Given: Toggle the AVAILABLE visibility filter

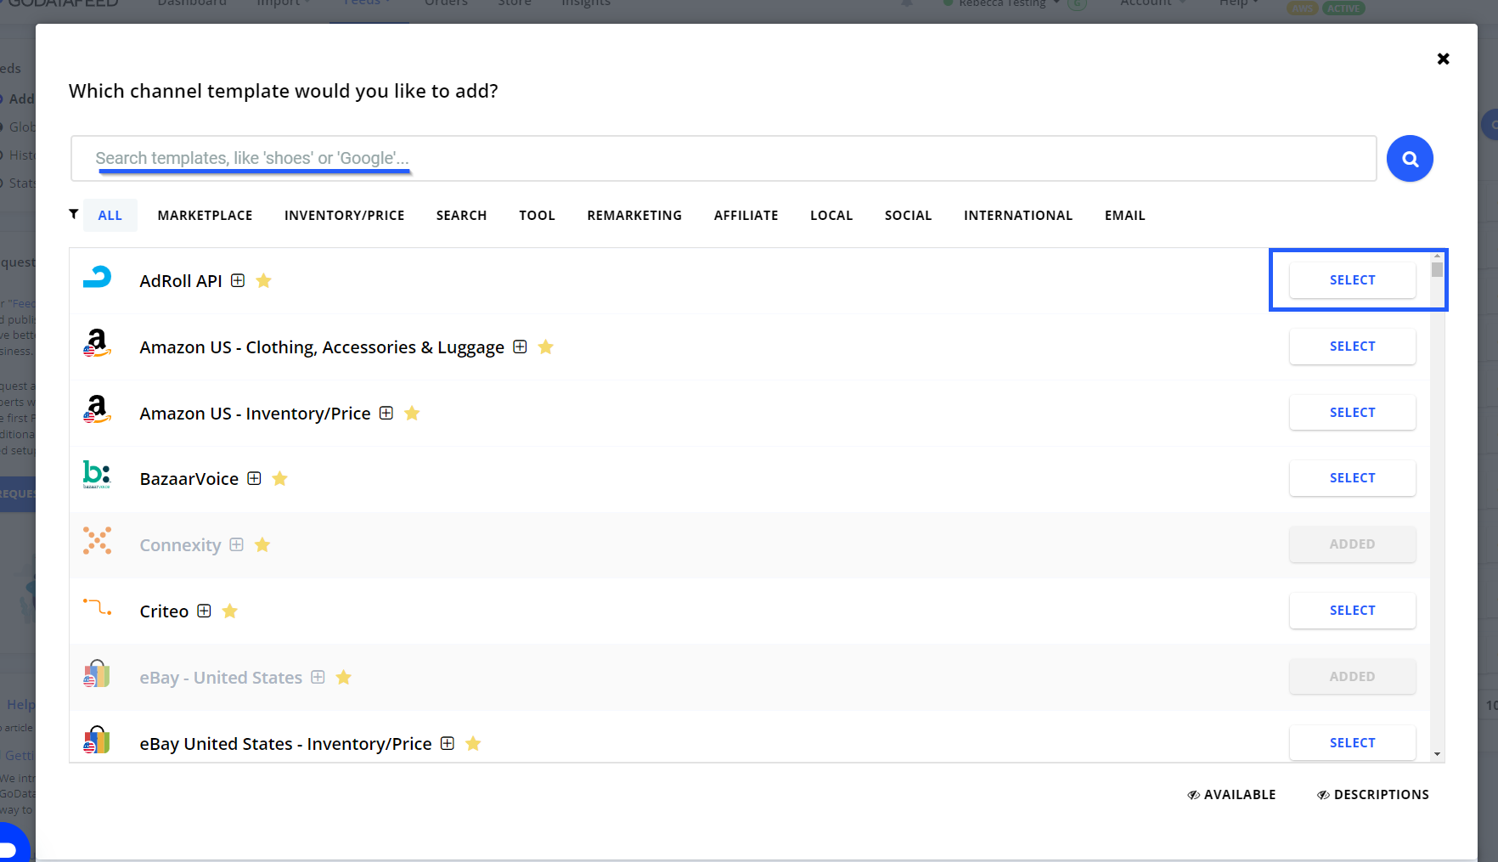Looking at the screenshot, I should pos(1231,795).
